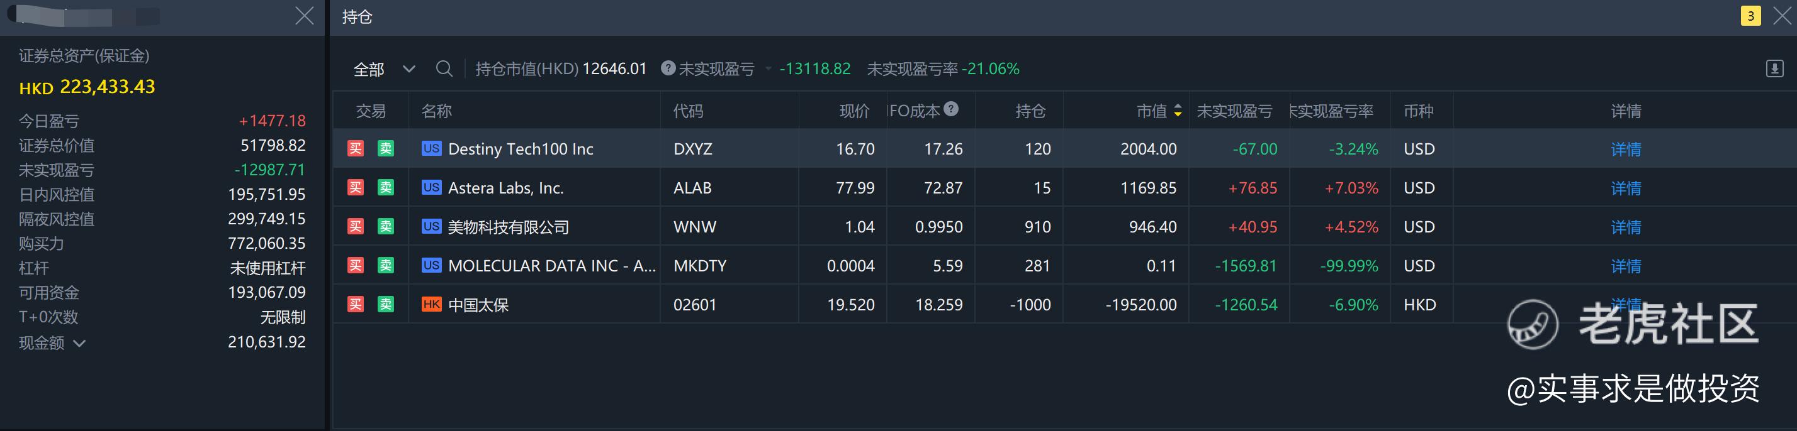Open 详情 link for MOLECULAR DATA INC
This screenshot has height=431, width=1797.
click(x=1626, y=266)
